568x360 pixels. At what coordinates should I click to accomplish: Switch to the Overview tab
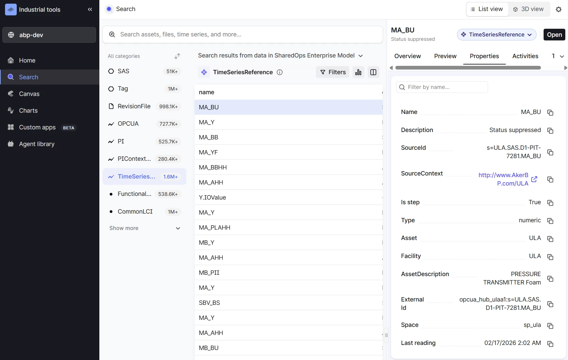[407, 56]
